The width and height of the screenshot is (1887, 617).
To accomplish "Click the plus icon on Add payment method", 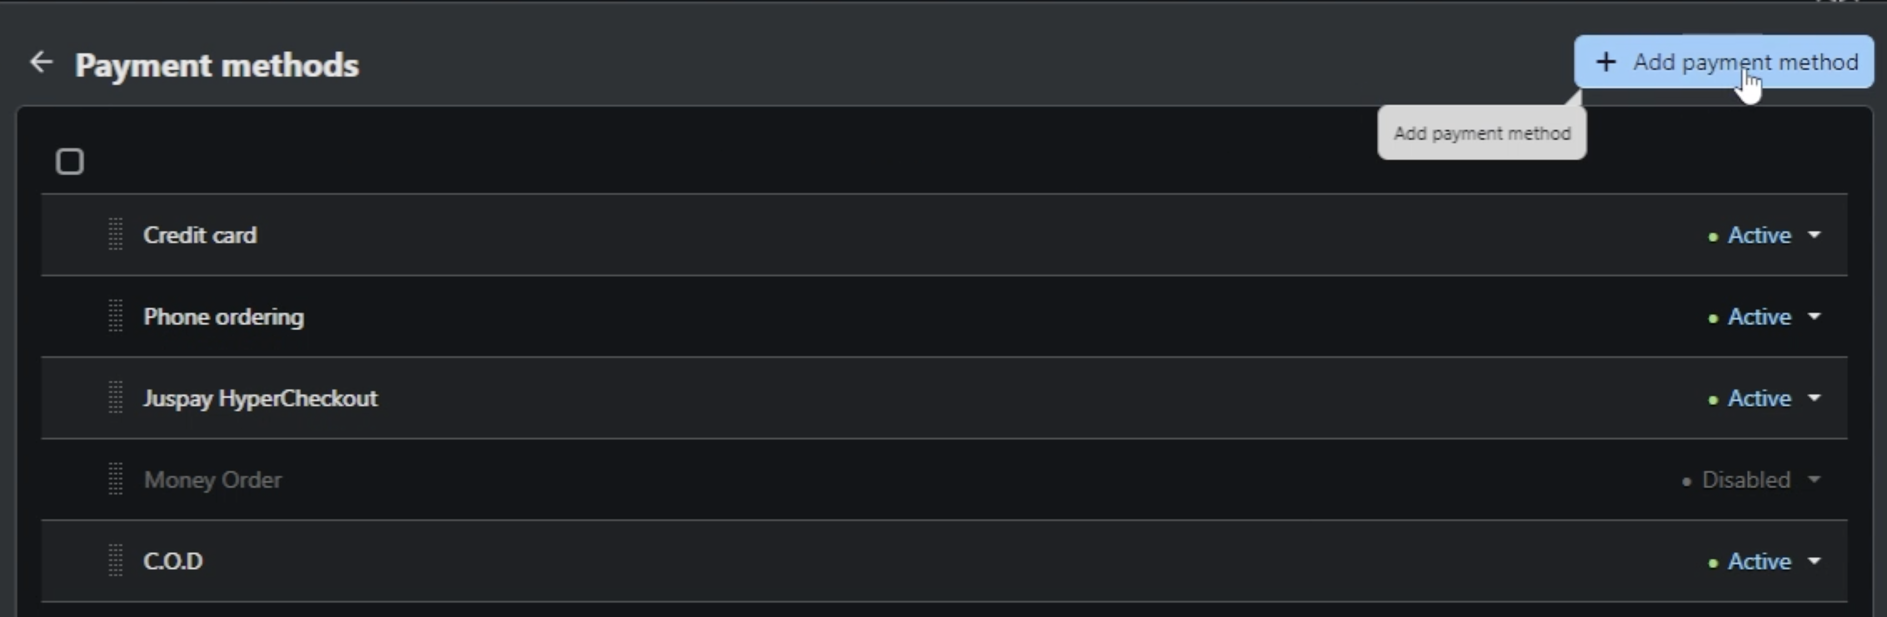I will coord(1605,62).
